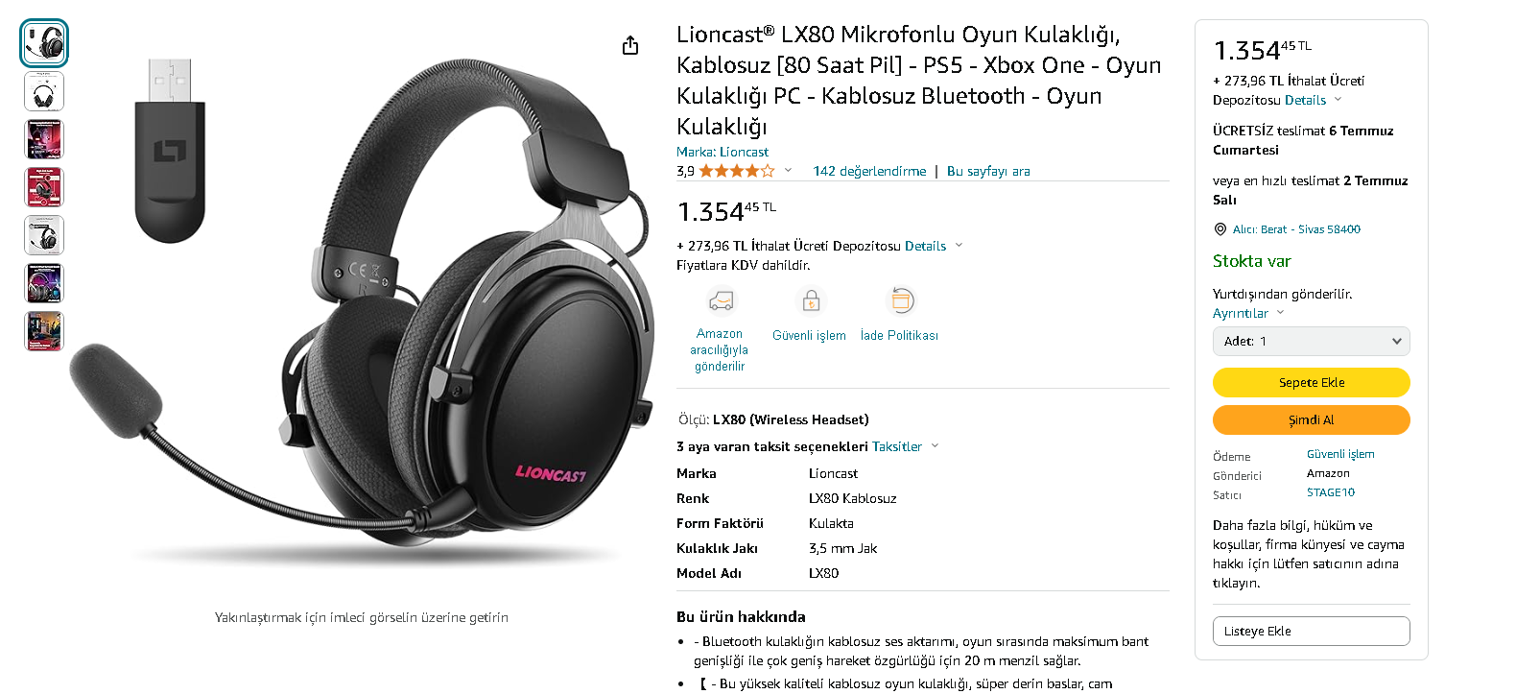
Task: Click the return policy box icon
Action: coord(900,301)
